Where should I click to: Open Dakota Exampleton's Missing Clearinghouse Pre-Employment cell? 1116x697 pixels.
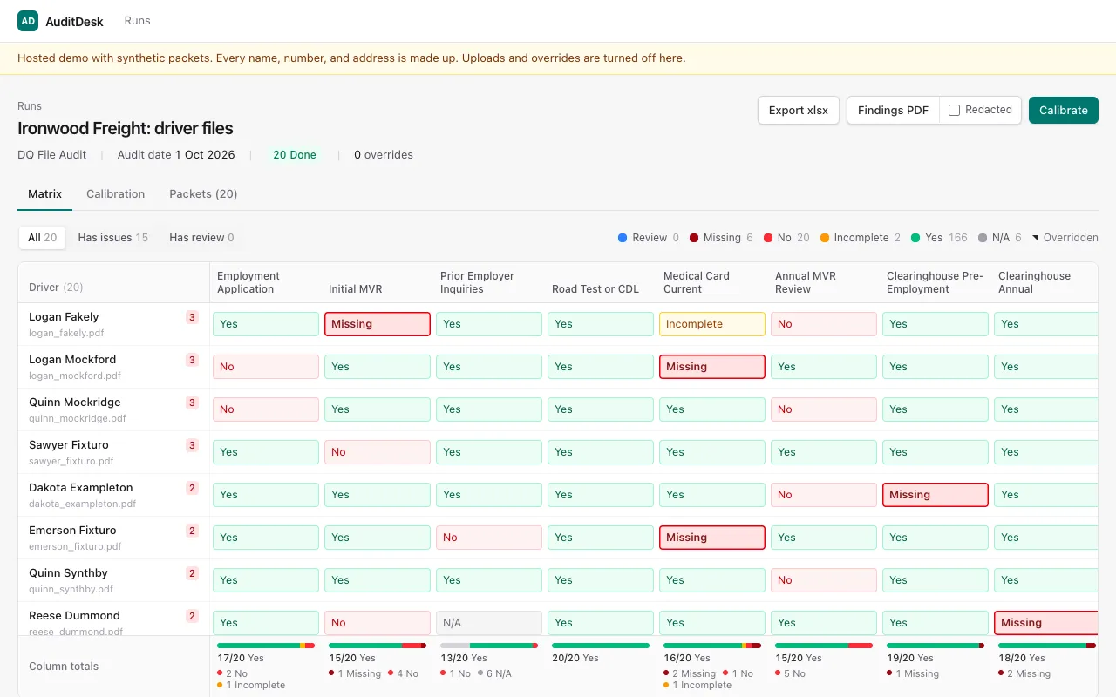936,495
